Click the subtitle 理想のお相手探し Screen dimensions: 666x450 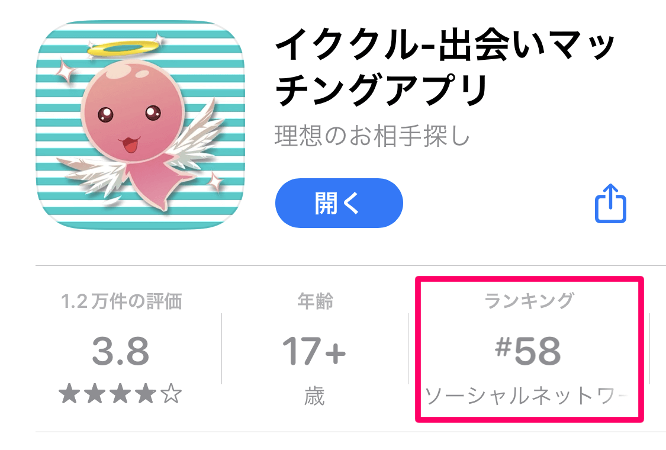coord(372,137)
